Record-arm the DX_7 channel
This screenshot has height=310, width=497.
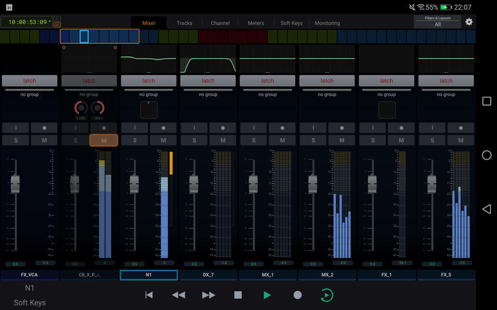pos(223,128)
